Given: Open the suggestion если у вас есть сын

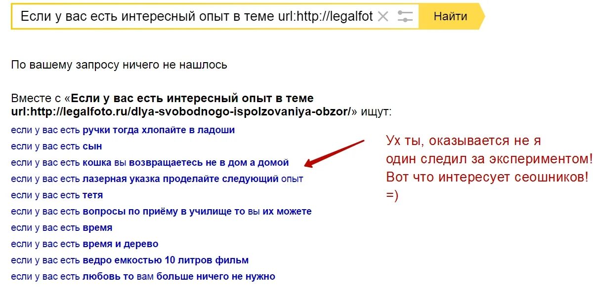Looking at the screenshot, I should [57, 146].
